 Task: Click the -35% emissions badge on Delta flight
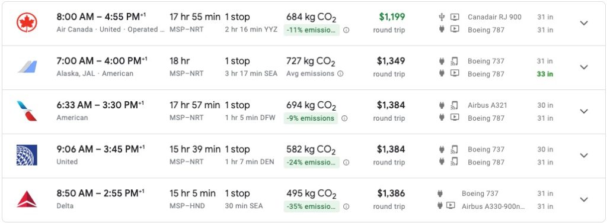tap(312, 206)
